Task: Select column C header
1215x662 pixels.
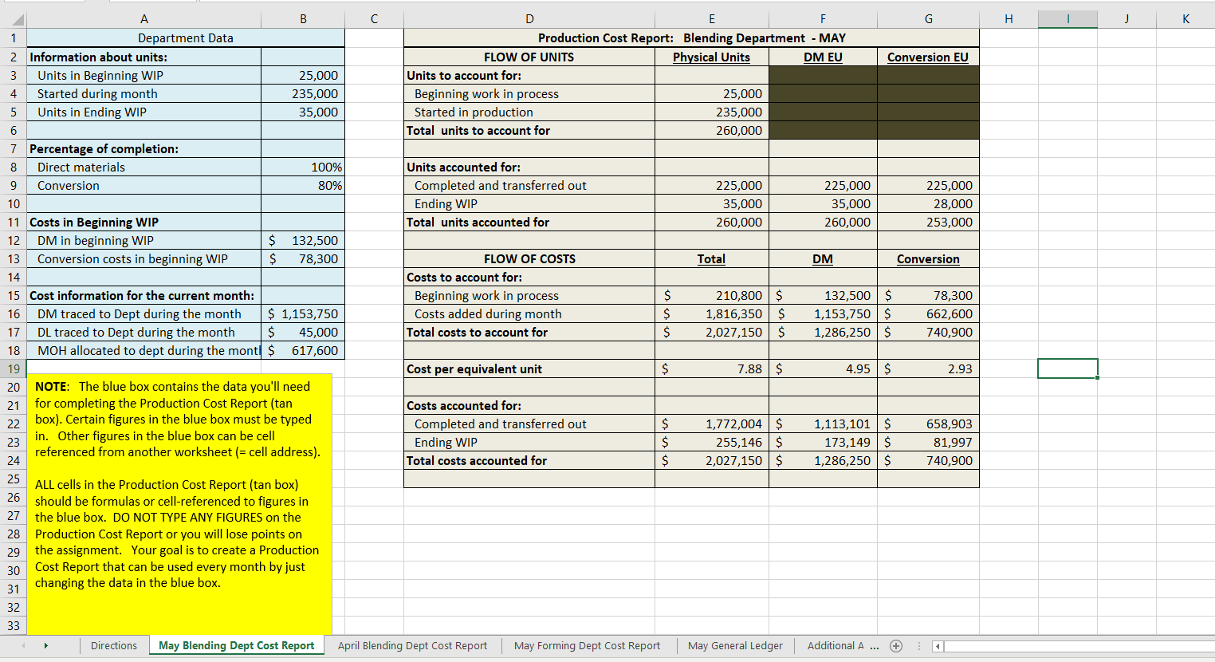Action: coord(374,19)
